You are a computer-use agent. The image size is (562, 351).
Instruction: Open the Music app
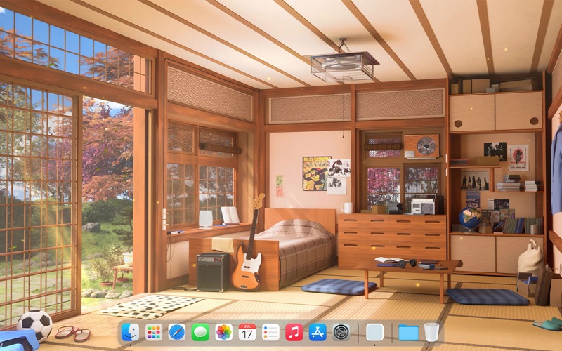(294, 332)
